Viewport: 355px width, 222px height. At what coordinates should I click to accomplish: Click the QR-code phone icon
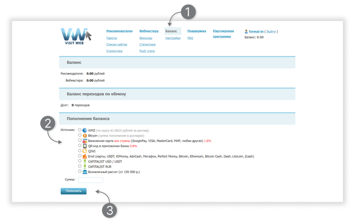click(85, 146)
